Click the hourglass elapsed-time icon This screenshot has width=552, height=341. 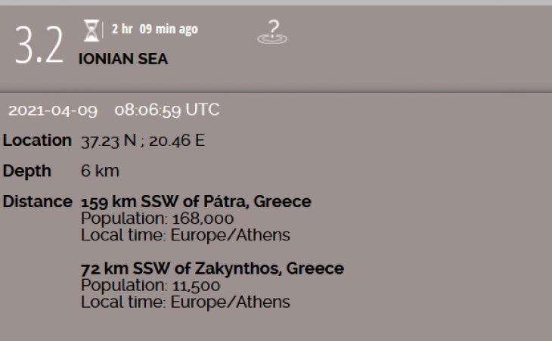point(91,31)
